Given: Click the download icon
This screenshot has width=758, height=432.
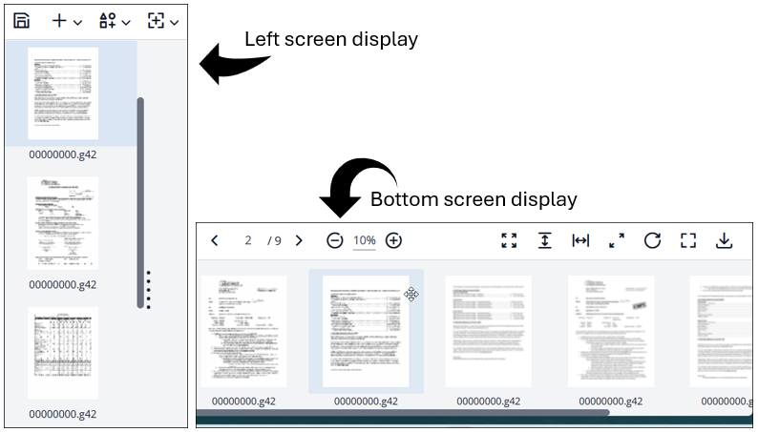Looking at the screenshot, I should (725, 240).
